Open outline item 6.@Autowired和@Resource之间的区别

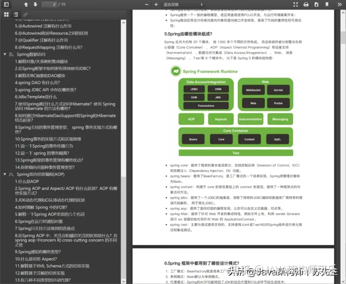(51, 33)
